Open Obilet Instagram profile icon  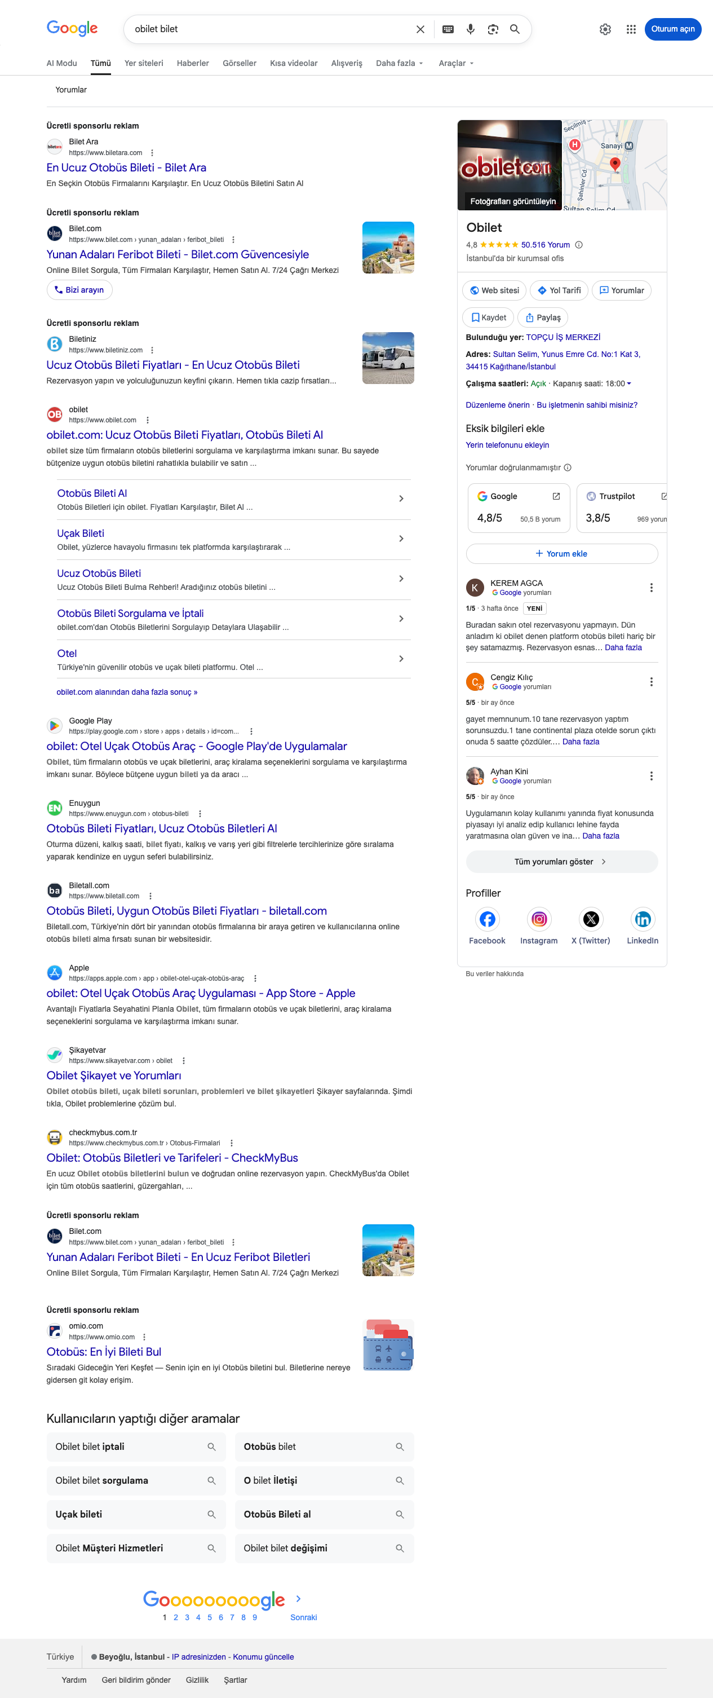(539, 919)
